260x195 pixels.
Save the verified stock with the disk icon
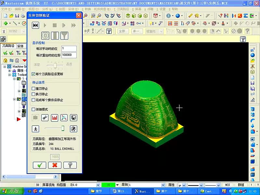point(73,118)
